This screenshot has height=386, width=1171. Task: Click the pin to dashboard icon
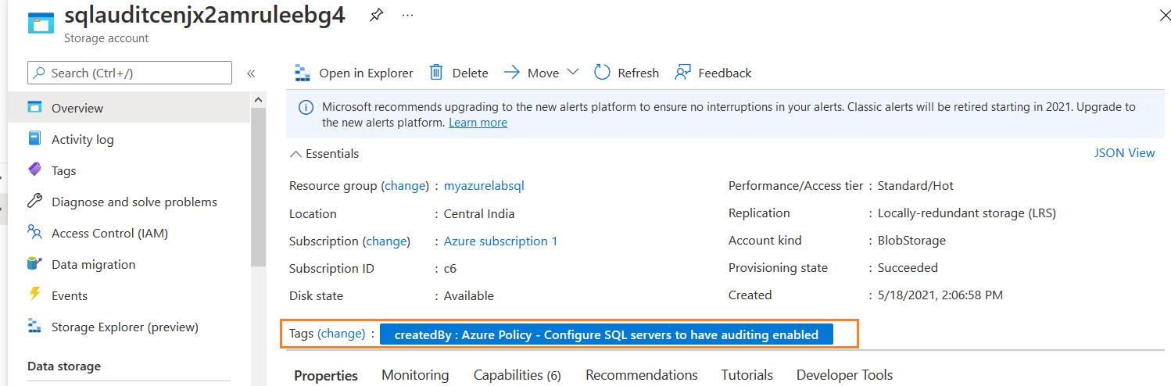pos(376,16)
